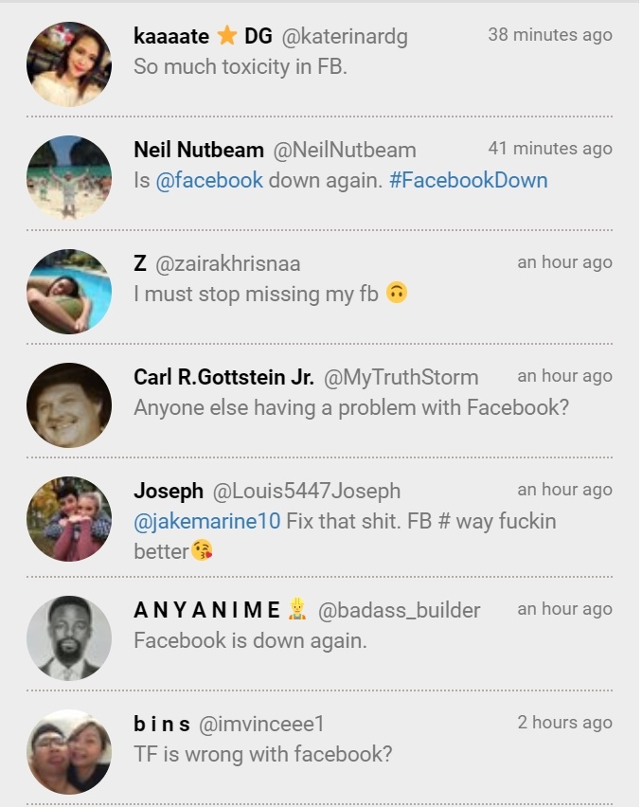Click the "38 minutes ago" timestamp
Image resolution: width=642 pixels, height=807 pixels.
tap(549, 35)
